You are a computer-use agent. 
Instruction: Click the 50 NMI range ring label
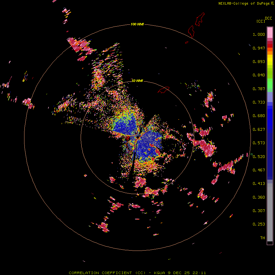tap(137, 81)
